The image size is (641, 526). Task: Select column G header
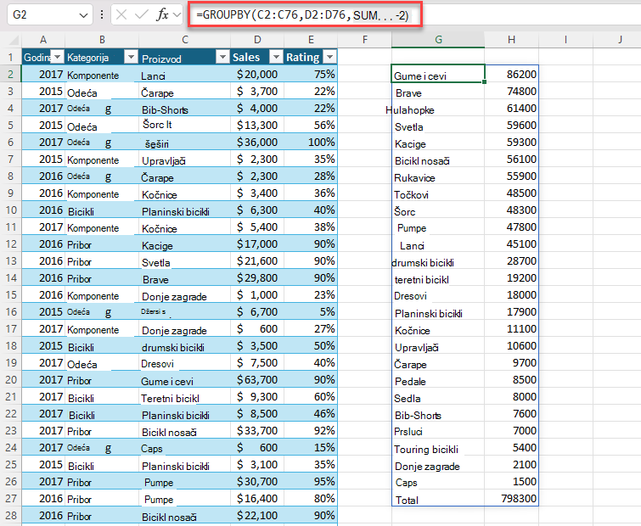click(438, 40)
